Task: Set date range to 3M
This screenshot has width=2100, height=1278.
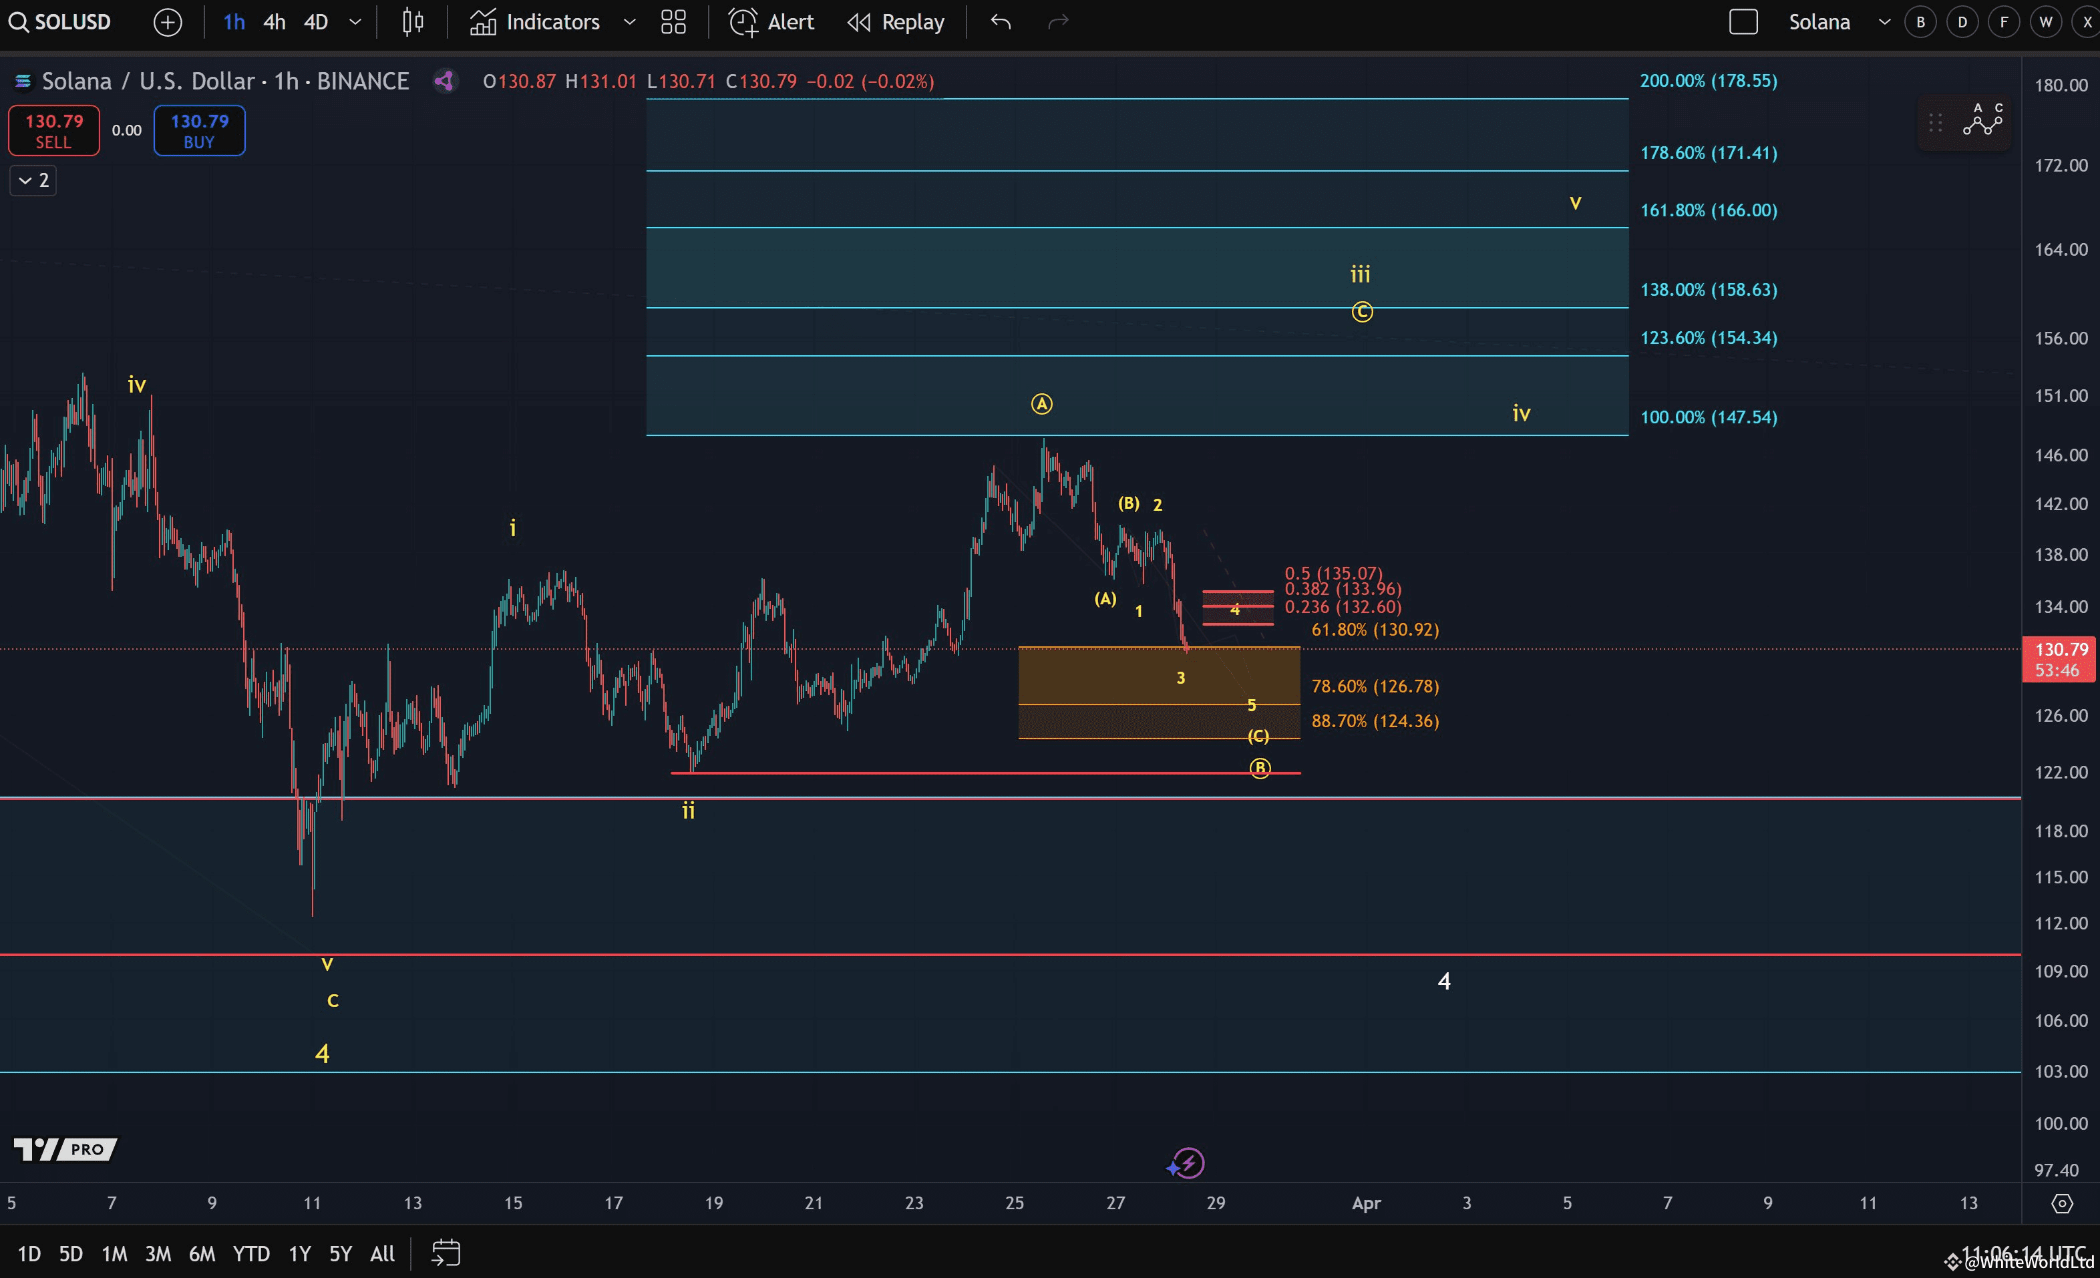Action: (x=158, y=1253)
